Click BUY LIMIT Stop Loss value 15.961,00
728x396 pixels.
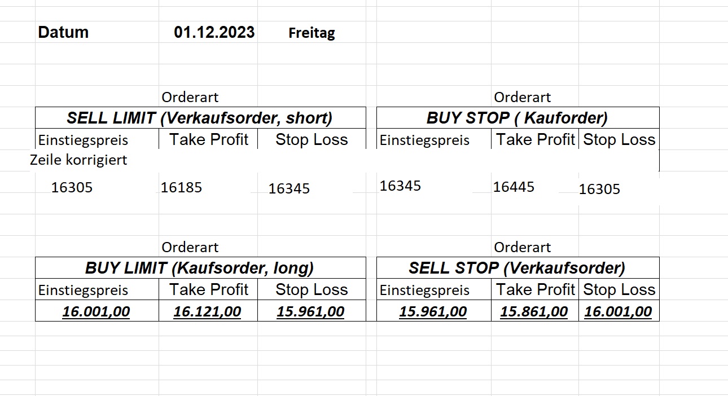tap(310, 311)
